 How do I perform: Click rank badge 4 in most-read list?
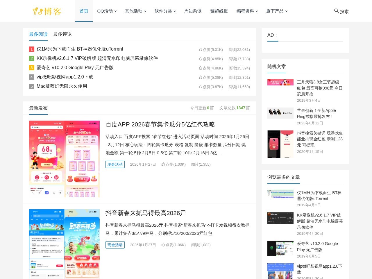click(x=32, y=77)
